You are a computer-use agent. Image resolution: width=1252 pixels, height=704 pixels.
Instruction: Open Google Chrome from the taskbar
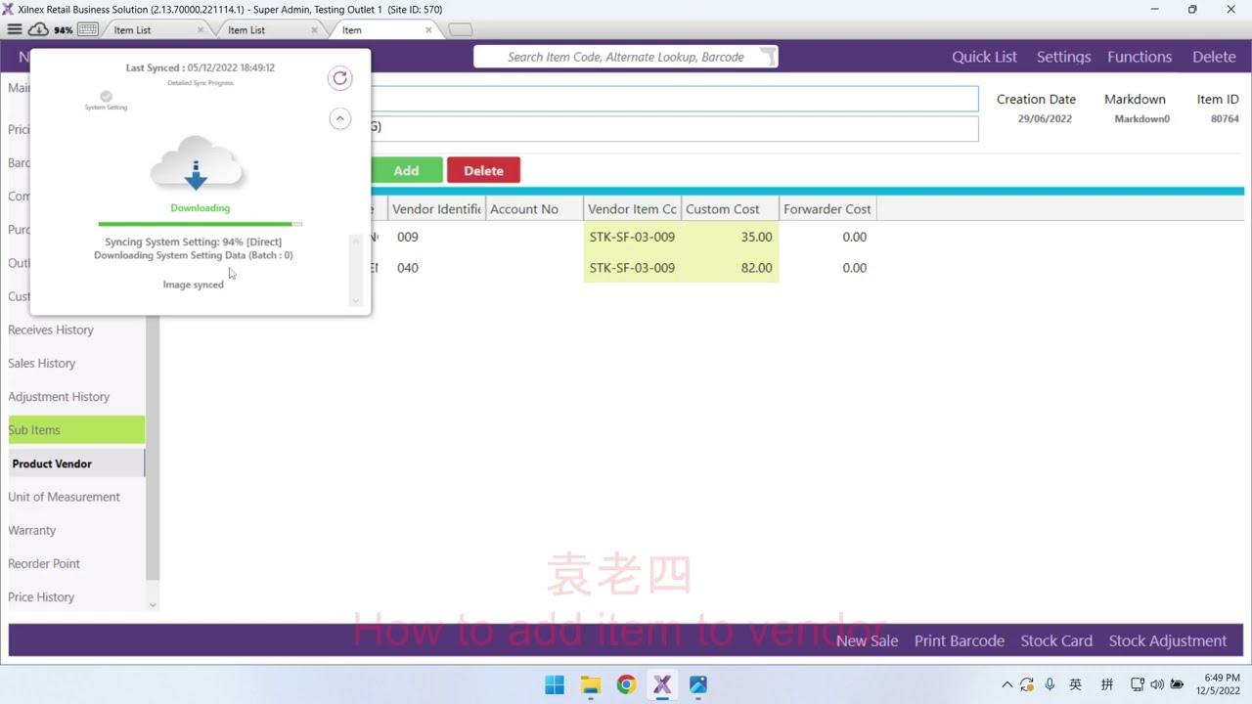[626, 684]
